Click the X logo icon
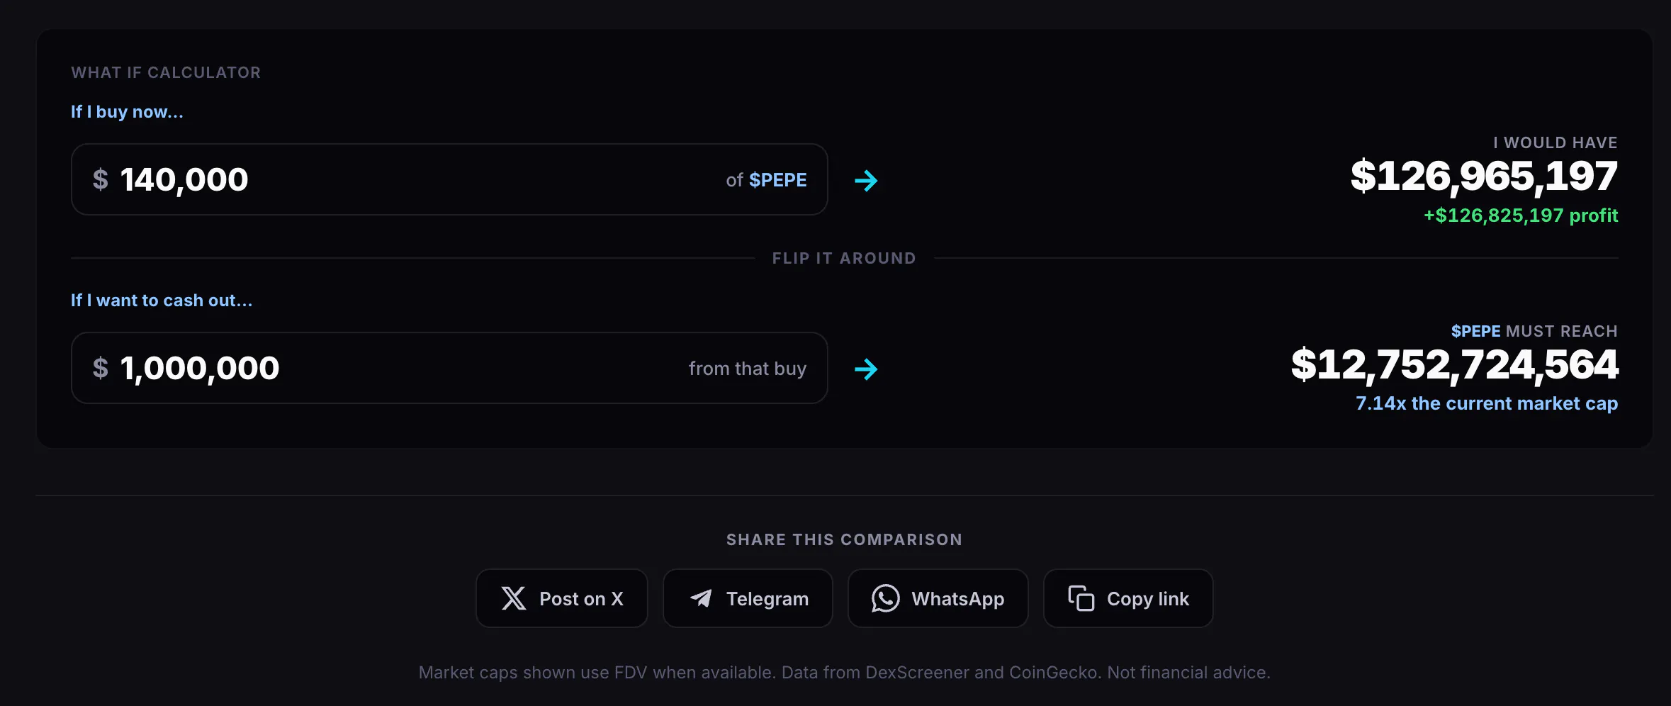The width and height of the screenshot is (1671, 706). 514,598
